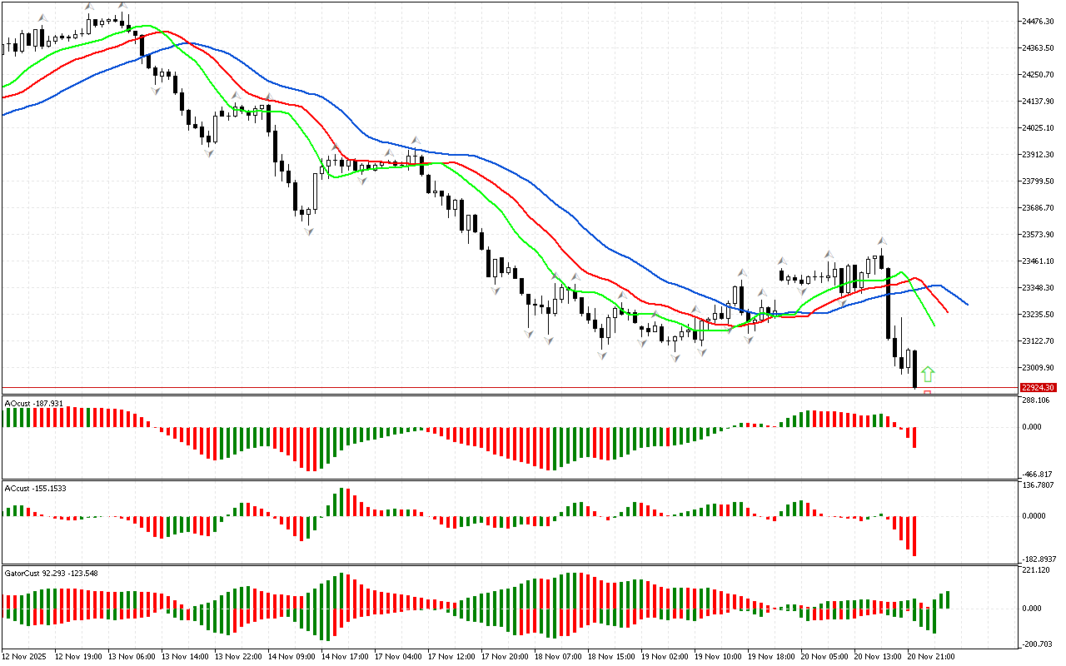1066x666 pixels.
Task: Select the AOcust indicator label
Action: [33, 403]
